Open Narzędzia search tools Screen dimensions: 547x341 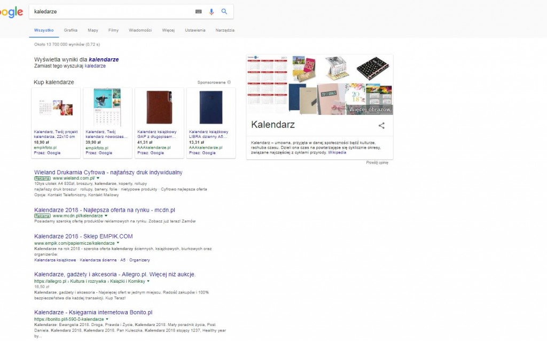point(225,30)
